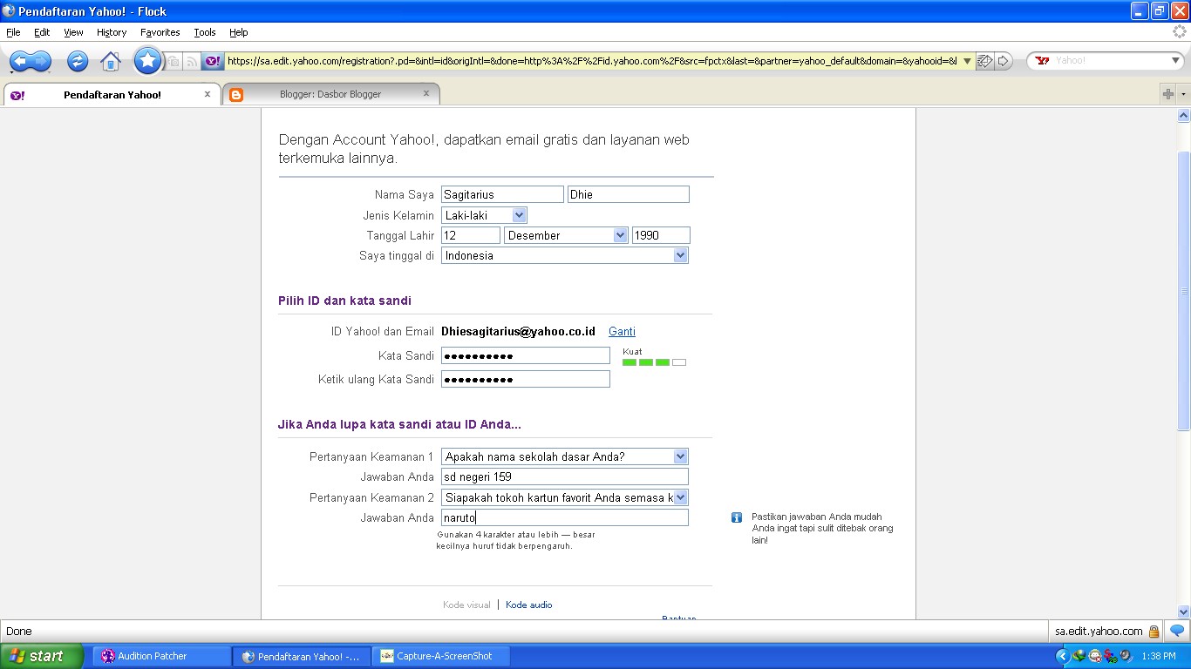Click the email-this-page envelope icon
This screenshot has width=1191, height=669.
click(984, 61)
